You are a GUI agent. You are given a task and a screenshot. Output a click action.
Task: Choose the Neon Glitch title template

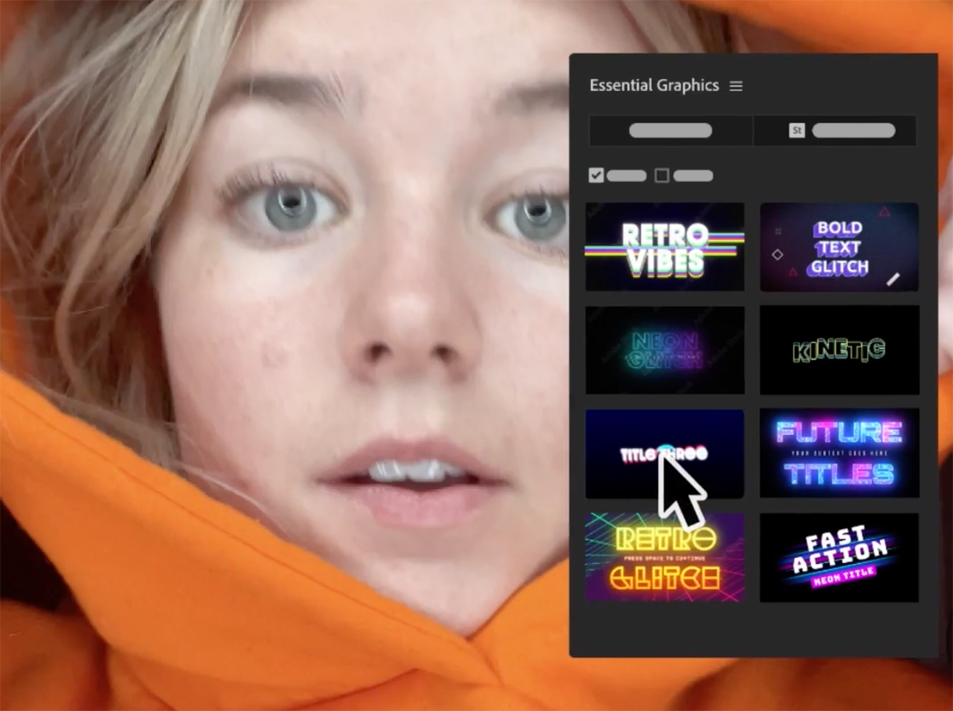(665, 350)
